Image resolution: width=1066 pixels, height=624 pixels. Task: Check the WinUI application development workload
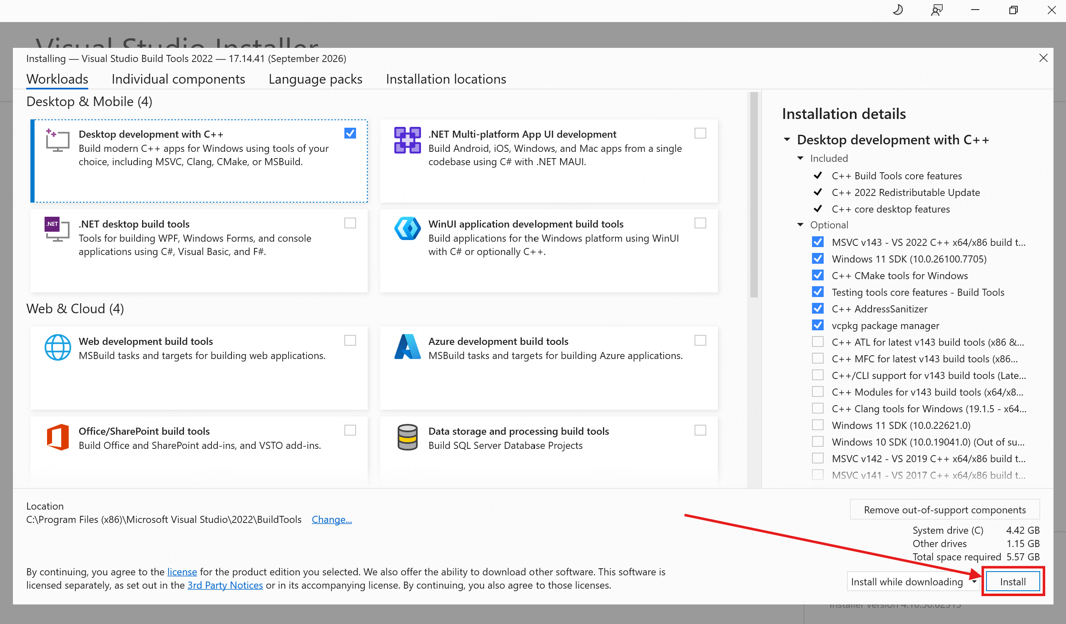(700, 223)
